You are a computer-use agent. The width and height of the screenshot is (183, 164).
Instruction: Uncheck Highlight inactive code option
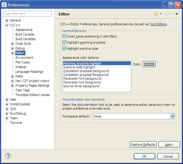pos(65,49)
